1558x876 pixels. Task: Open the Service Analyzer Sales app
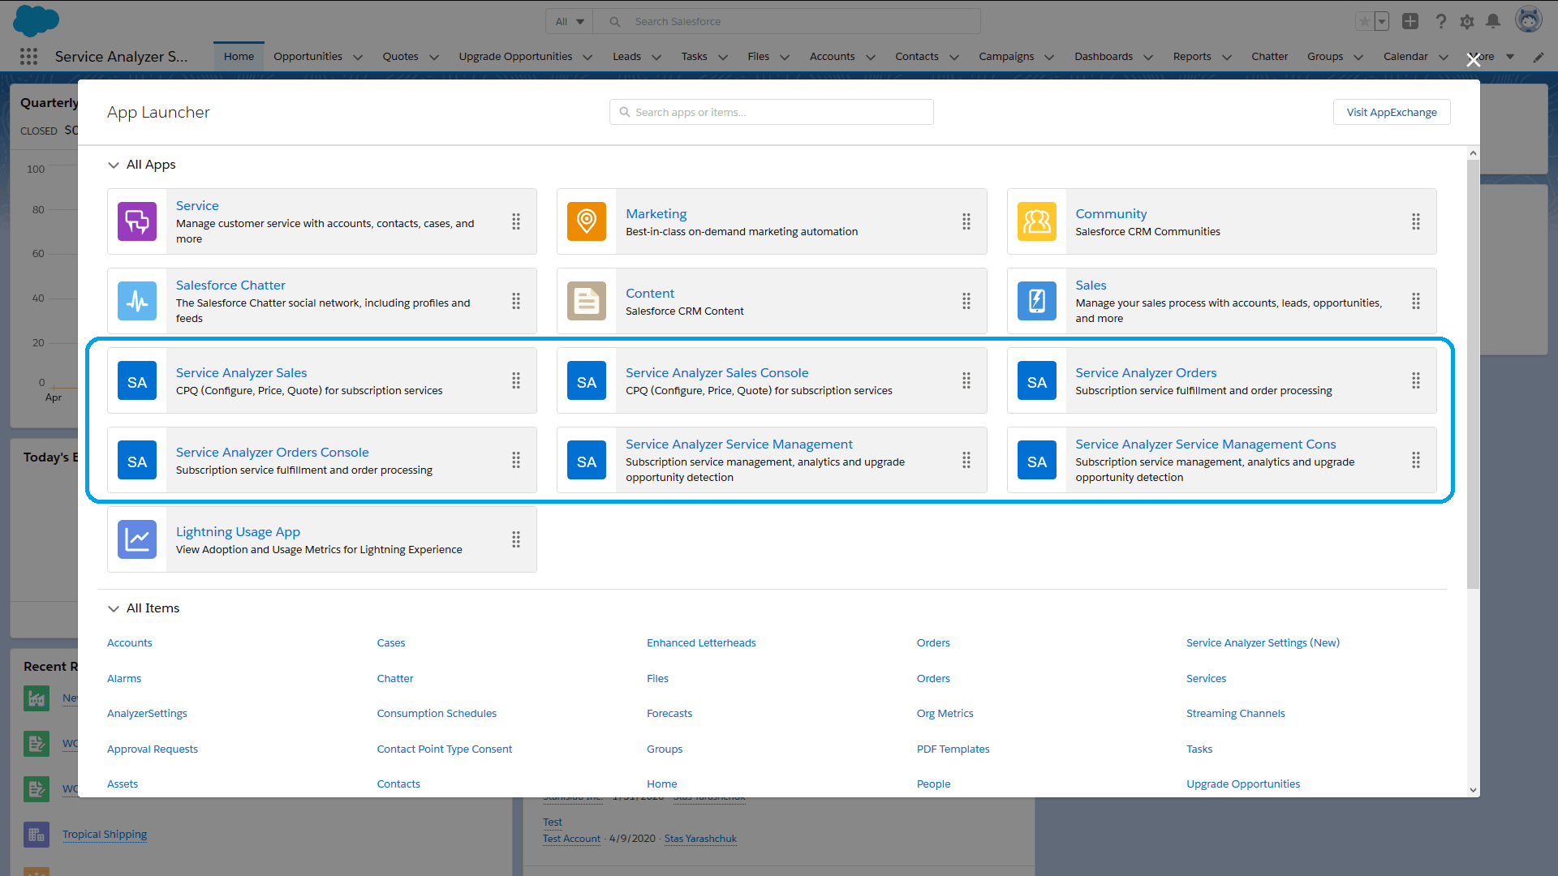point(239,372)
